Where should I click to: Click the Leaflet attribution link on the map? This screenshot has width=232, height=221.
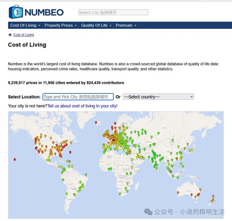pos(210,218)
